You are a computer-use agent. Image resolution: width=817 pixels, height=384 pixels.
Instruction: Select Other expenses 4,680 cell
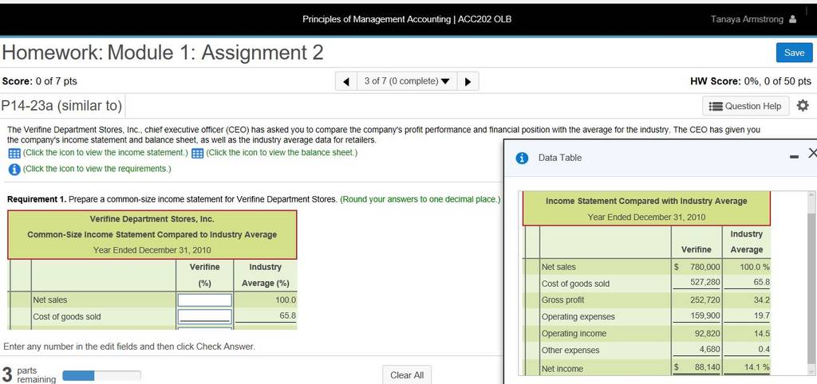pos(697,351)
